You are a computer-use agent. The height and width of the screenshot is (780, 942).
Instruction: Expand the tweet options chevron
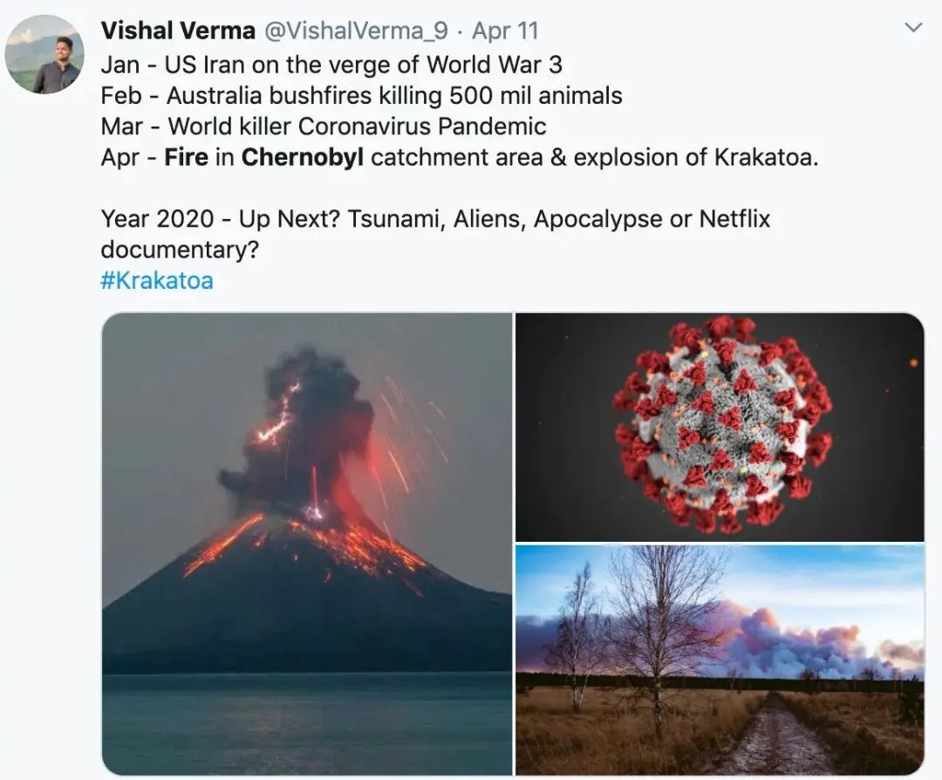point(913,29)
